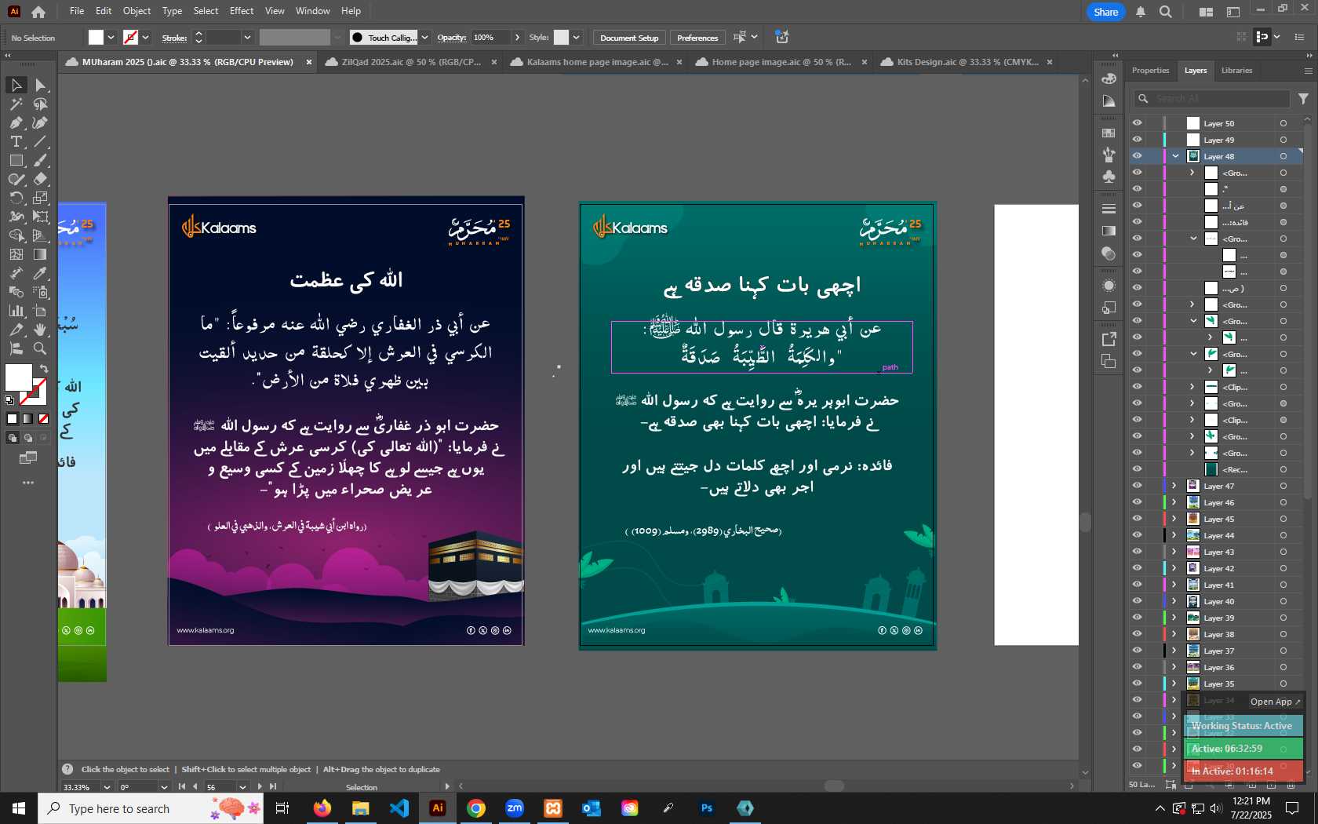Open the Effect menu
The image size is (1318, 824).
242,11
